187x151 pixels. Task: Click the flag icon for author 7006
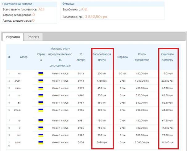[41, 143]
